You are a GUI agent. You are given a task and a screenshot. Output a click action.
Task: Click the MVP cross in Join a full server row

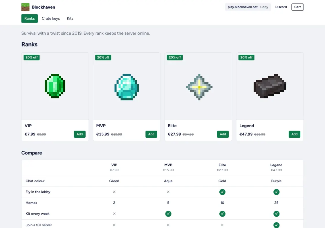coord(168,225)
